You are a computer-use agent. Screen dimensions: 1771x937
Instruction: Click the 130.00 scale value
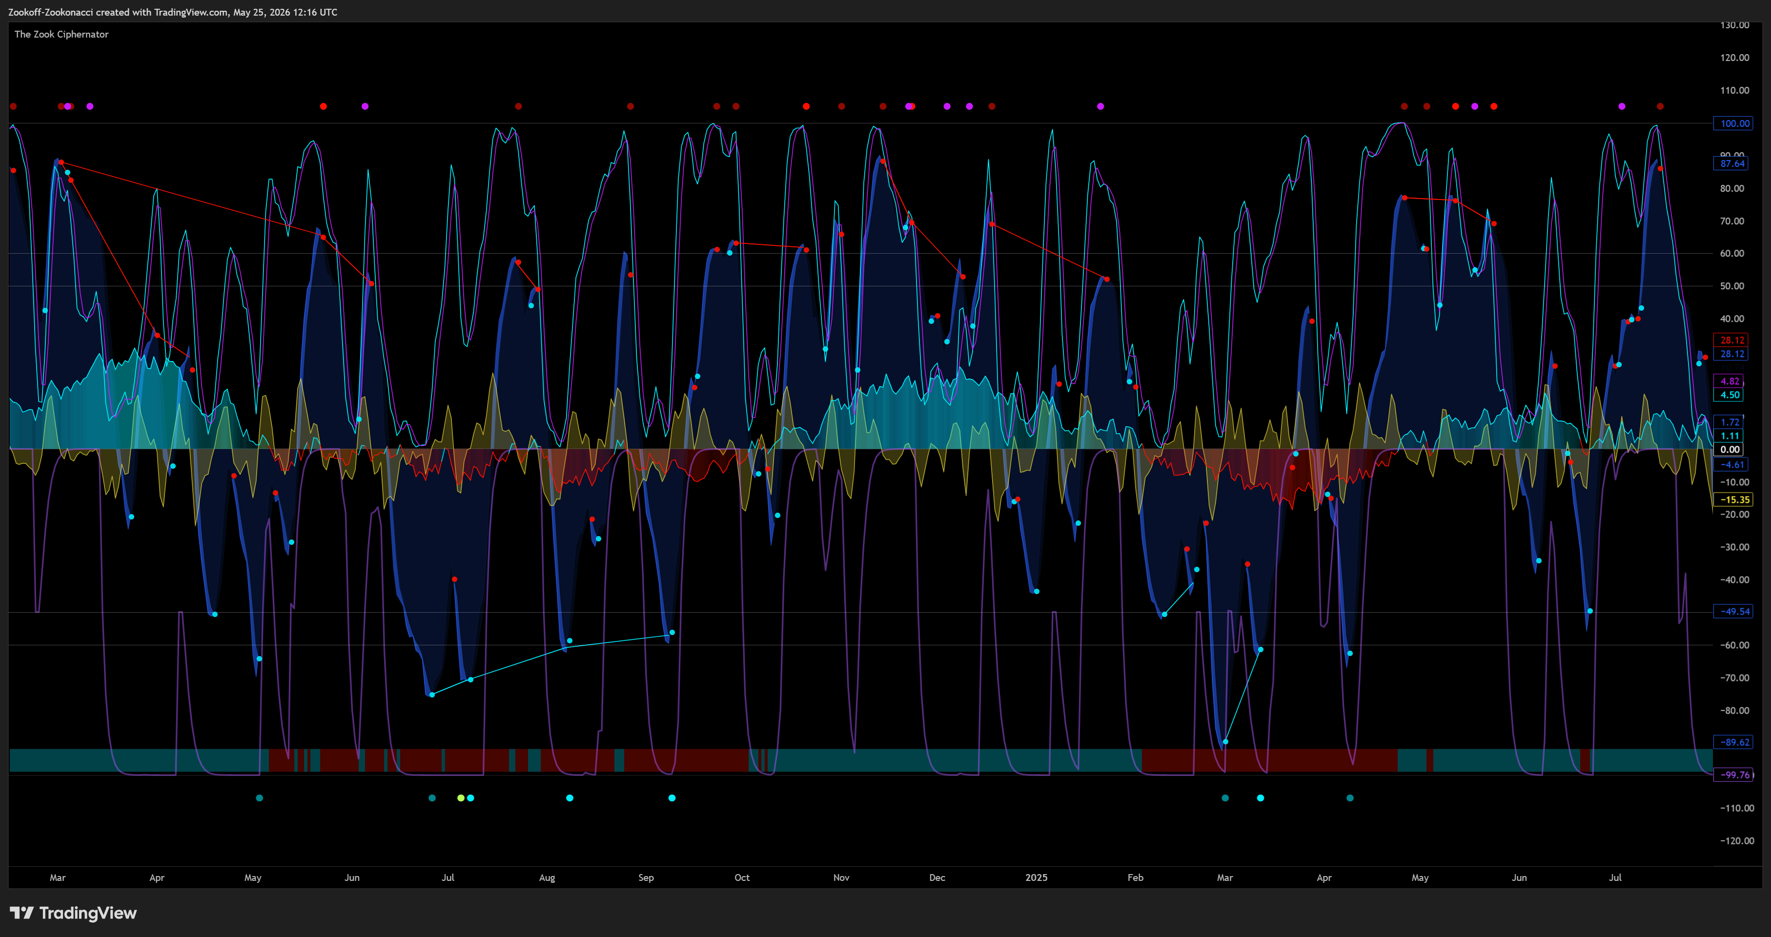(1734, 25)
